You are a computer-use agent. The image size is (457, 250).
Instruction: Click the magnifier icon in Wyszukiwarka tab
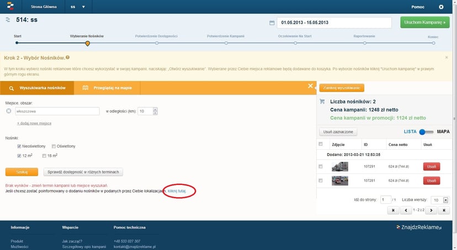coord(12,88)
